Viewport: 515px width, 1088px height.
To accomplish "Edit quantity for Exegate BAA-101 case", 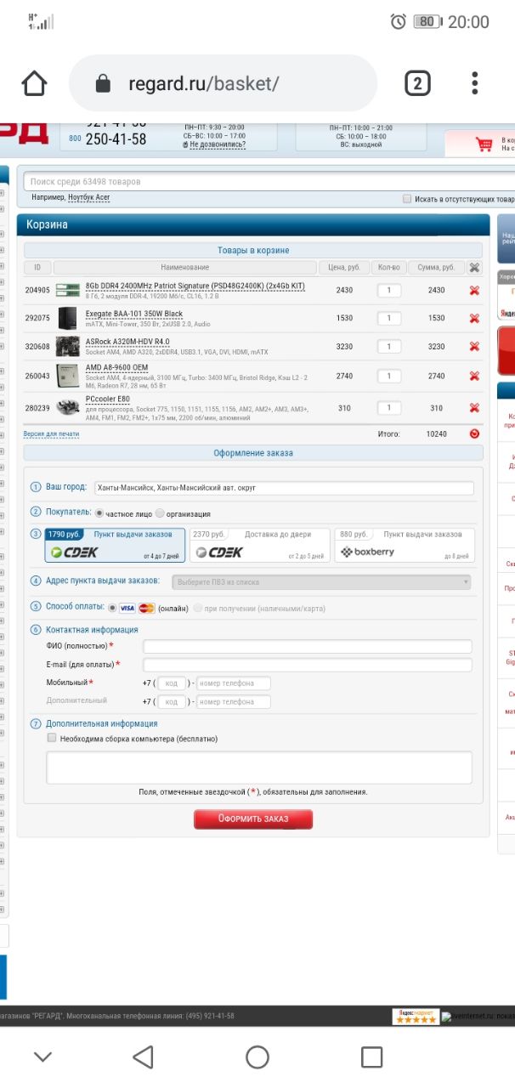I will [x=389, y=319].
